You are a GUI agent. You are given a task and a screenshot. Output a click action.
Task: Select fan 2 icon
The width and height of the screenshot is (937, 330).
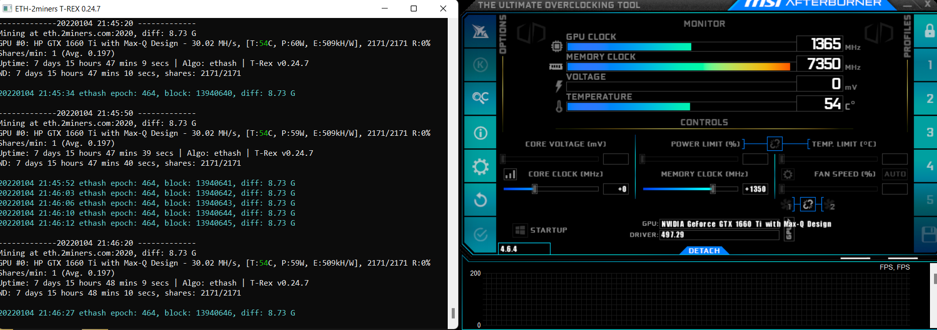(x=828, y=205)
